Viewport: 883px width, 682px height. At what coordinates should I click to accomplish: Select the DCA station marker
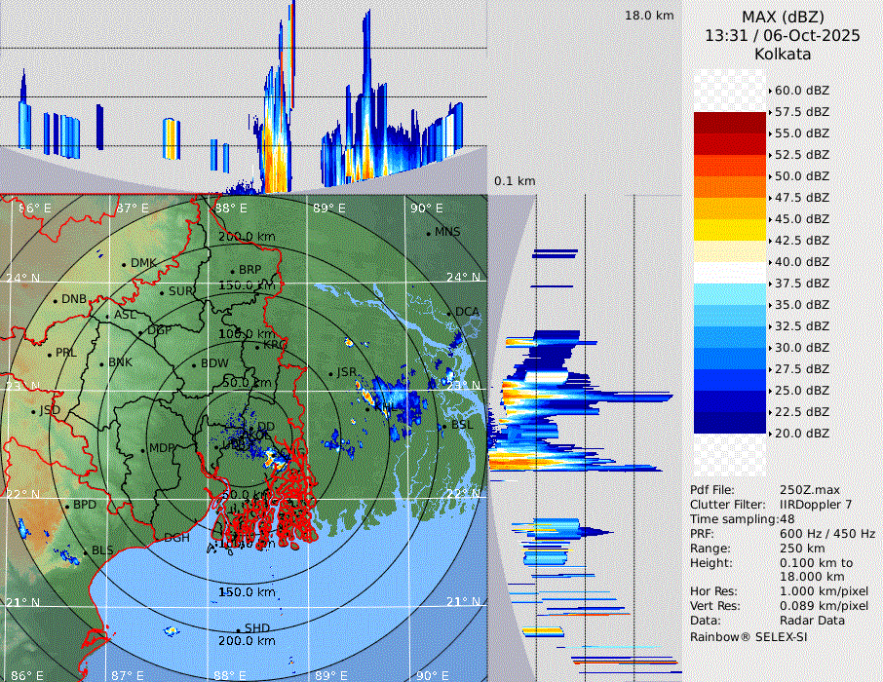449,313
